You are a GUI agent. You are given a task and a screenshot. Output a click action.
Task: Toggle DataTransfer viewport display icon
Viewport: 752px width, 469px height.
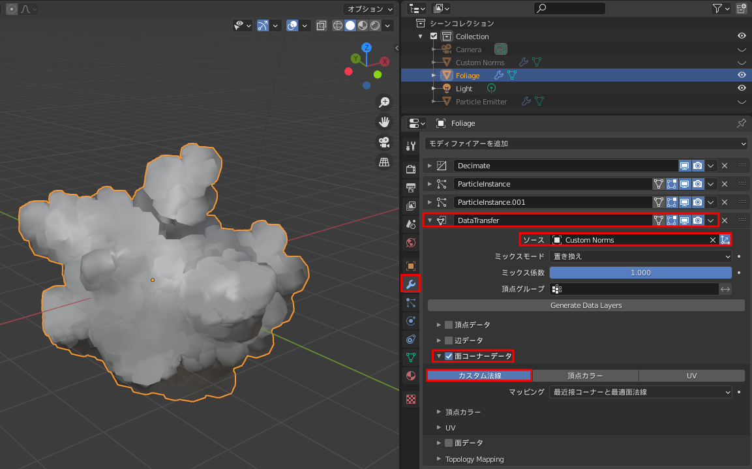[x=684, y=220]
